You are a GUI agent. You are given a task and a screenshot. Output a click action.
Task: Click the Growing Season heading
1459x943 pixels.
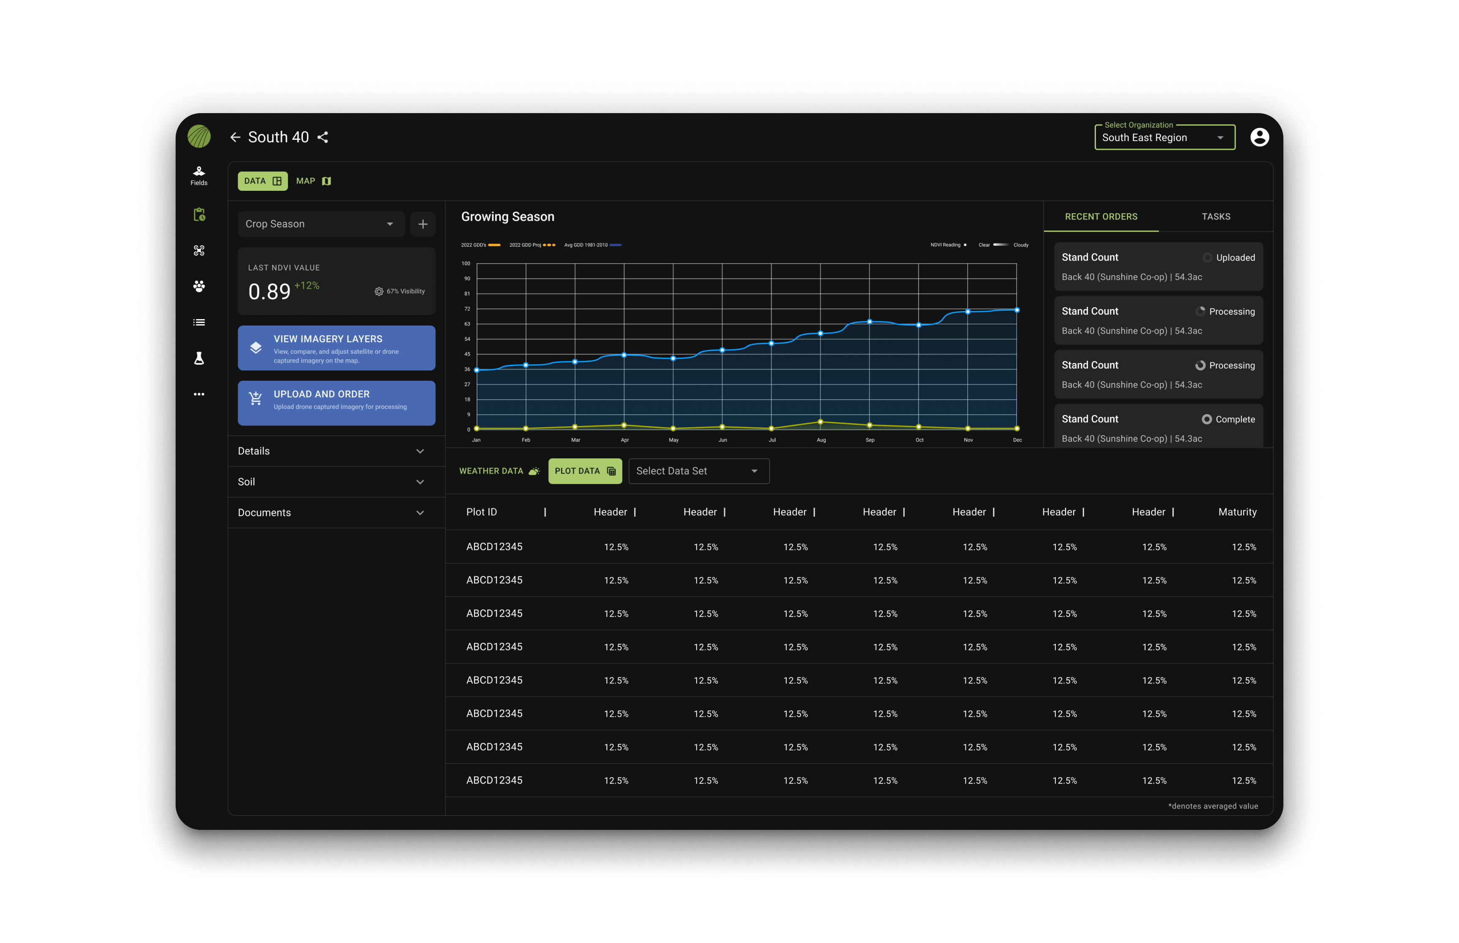pos(507,217)
